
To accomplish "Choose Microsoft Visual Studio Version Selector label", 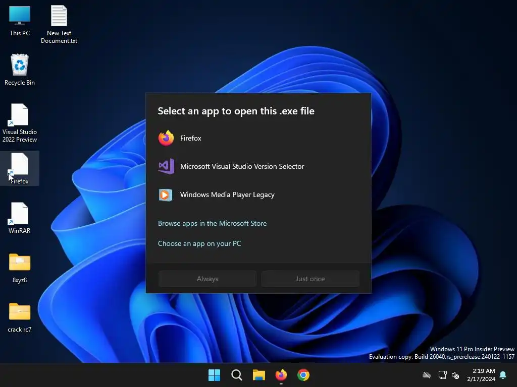I will pyautogui.click(x=242, y=166).
